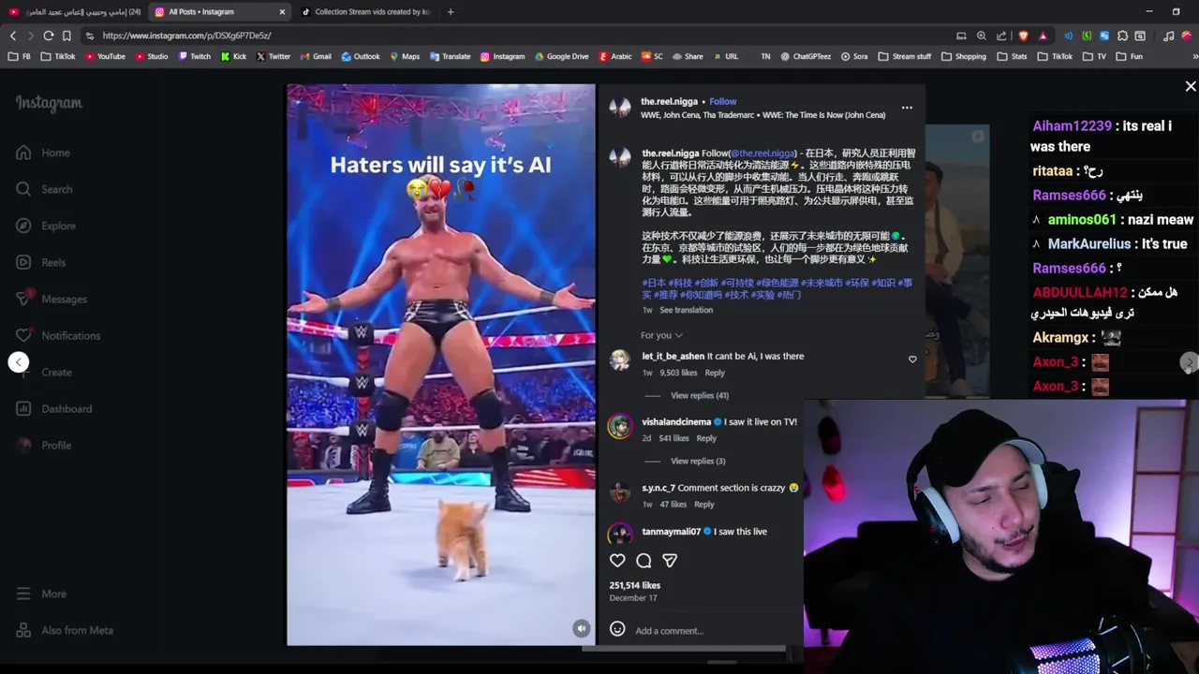Open Brave Rewards triangle icon
Viewport: 1199px width, 674px height.
click(x=1043, y=36)
